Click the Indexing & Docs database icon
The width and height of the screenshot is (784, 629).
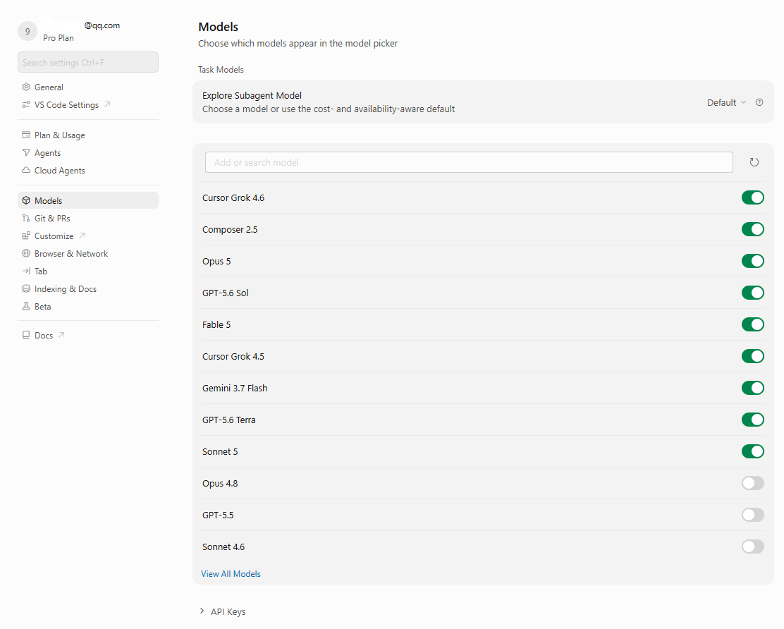26,288
